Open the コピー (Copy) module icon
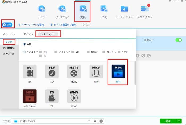The width and height of the screenshot is (186, 125). [42, 9]
